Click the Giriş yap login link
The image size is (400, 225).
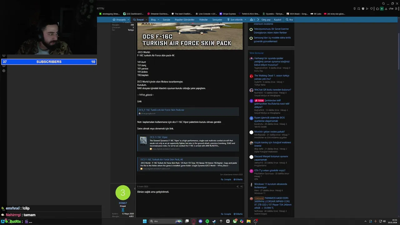(x=266, y=19)
